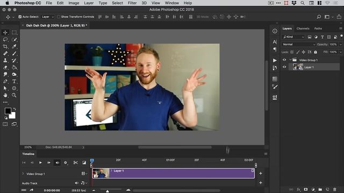Viewport: 344px width, 193px height.
Task: Play the timeline video
Action: click(x=40, y=162)
